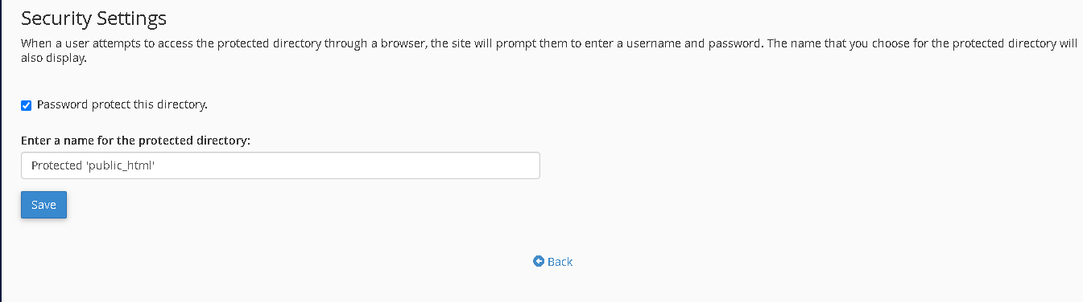Click the blue checkmark box to disable password protection

pyautogui.click(x=26, y=105)
